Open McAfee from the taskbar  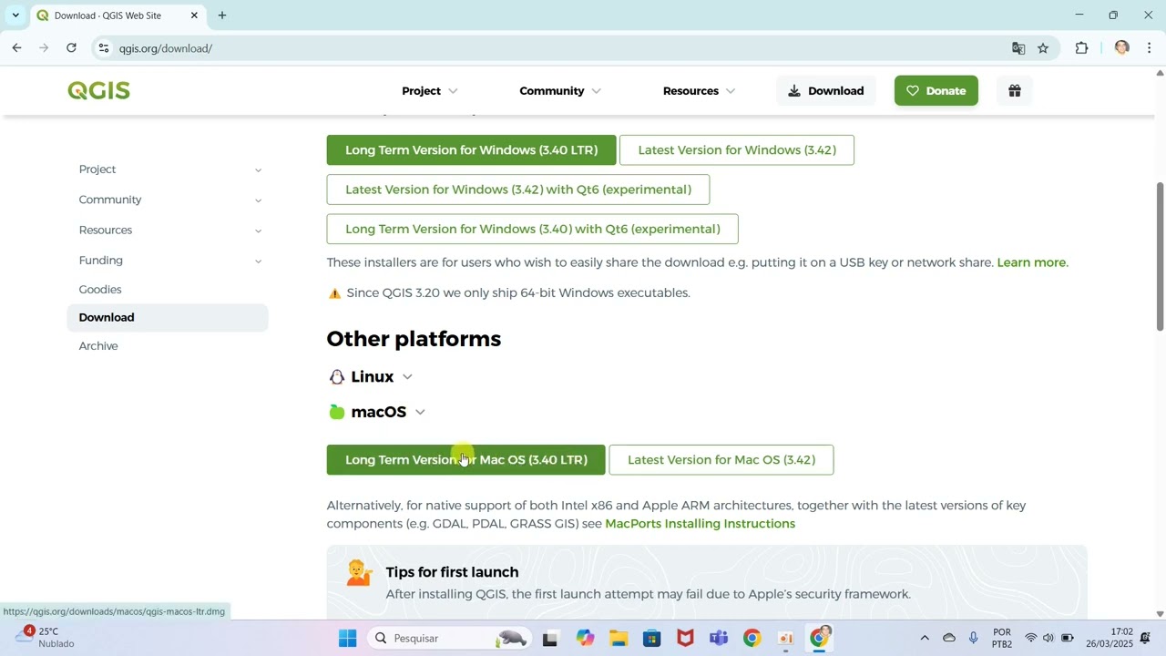coord(685,638)
